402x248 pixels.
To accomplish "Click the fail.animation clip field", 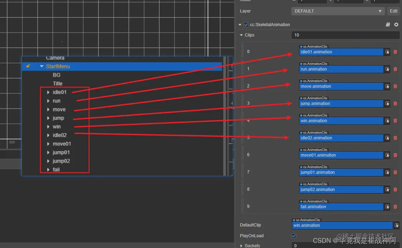I will 341,207.
